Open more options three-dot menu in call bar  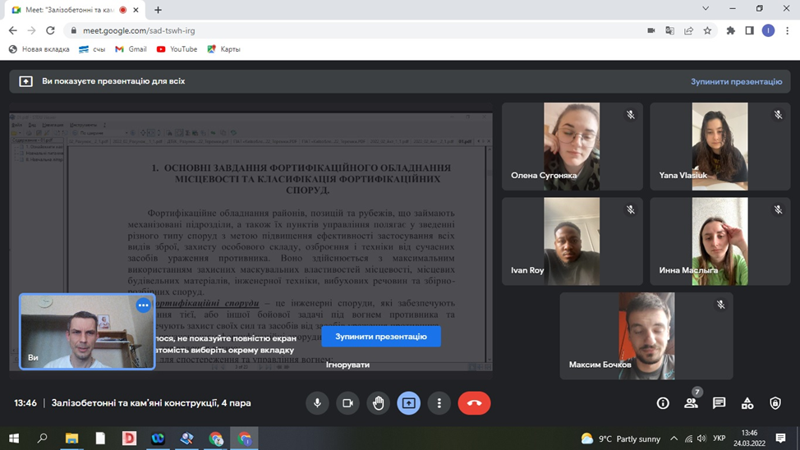(439, 403)
